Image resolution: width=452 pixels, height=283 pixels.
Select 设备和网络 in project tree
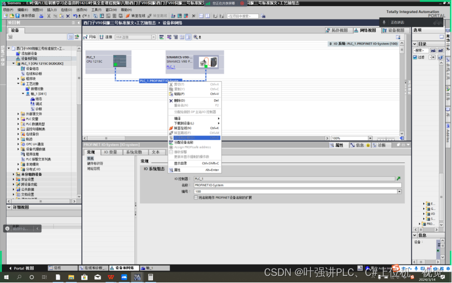(29, 58)
